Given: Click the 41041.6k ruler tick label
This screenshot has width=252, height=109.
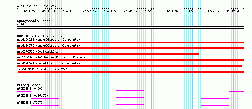Looking at the screenshot, I should click(110, 11).
